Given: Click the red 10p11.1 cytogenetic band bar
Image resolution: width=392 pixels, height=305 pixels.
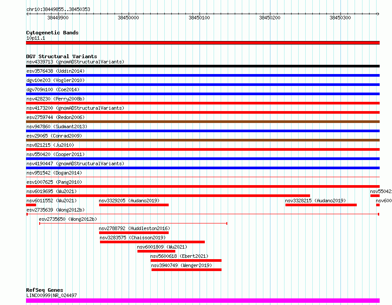Looking at the screenshot, I should click(203, 43).
